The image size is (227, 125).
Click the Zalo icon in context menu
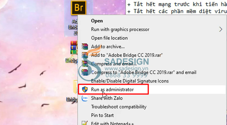[85, 98]
